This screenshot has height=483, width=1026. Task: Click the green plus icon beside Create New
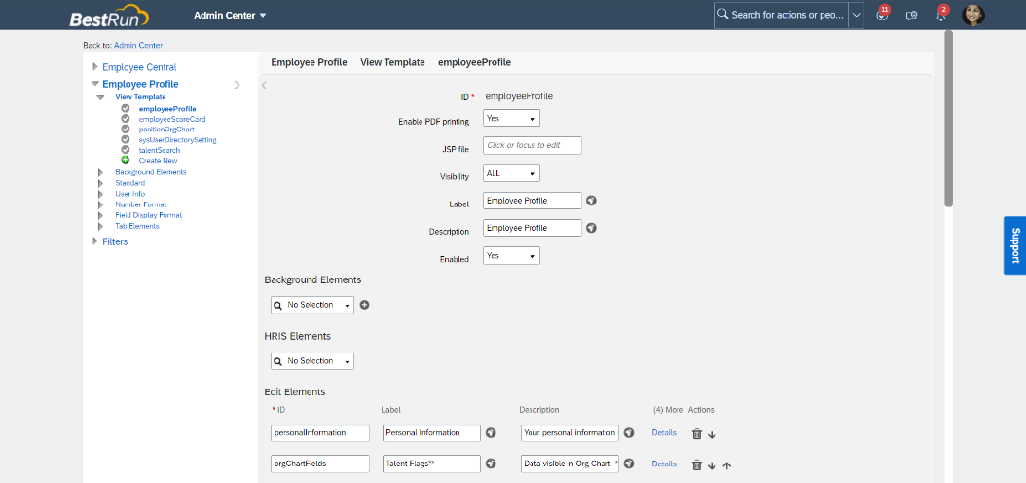pos(125,160)
